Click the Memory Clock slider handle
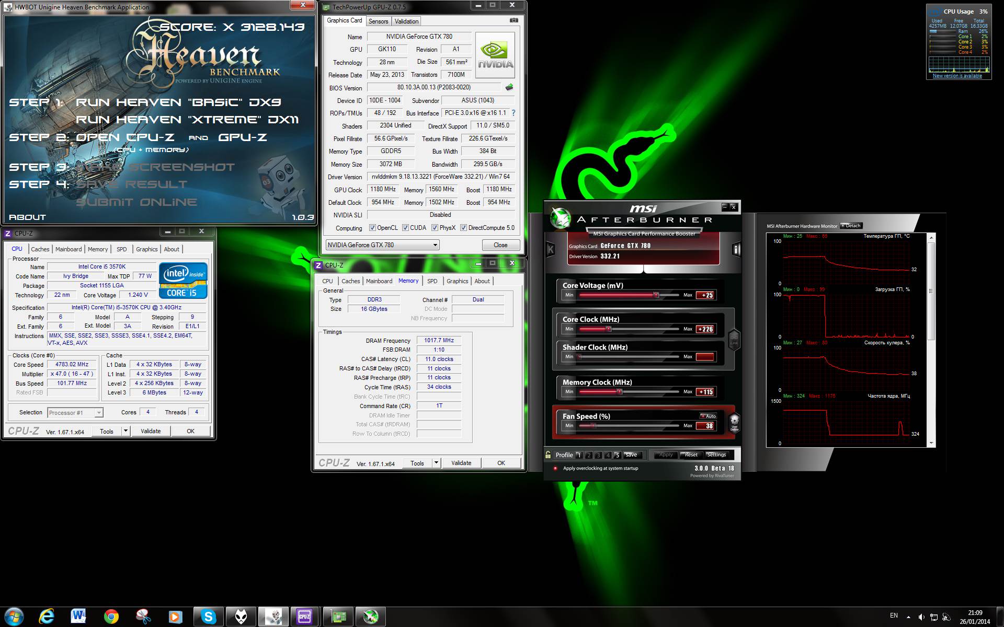 pyautogui.click(x=619, y=392)
